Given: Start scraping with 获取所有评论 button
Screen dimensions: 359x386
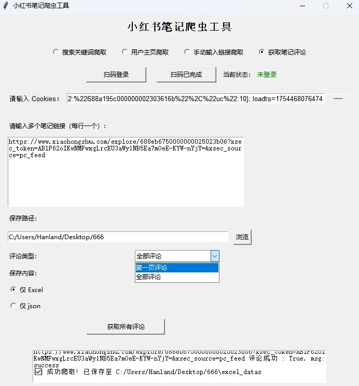Looking at the screenshot, I should click(x=126, y=327).
